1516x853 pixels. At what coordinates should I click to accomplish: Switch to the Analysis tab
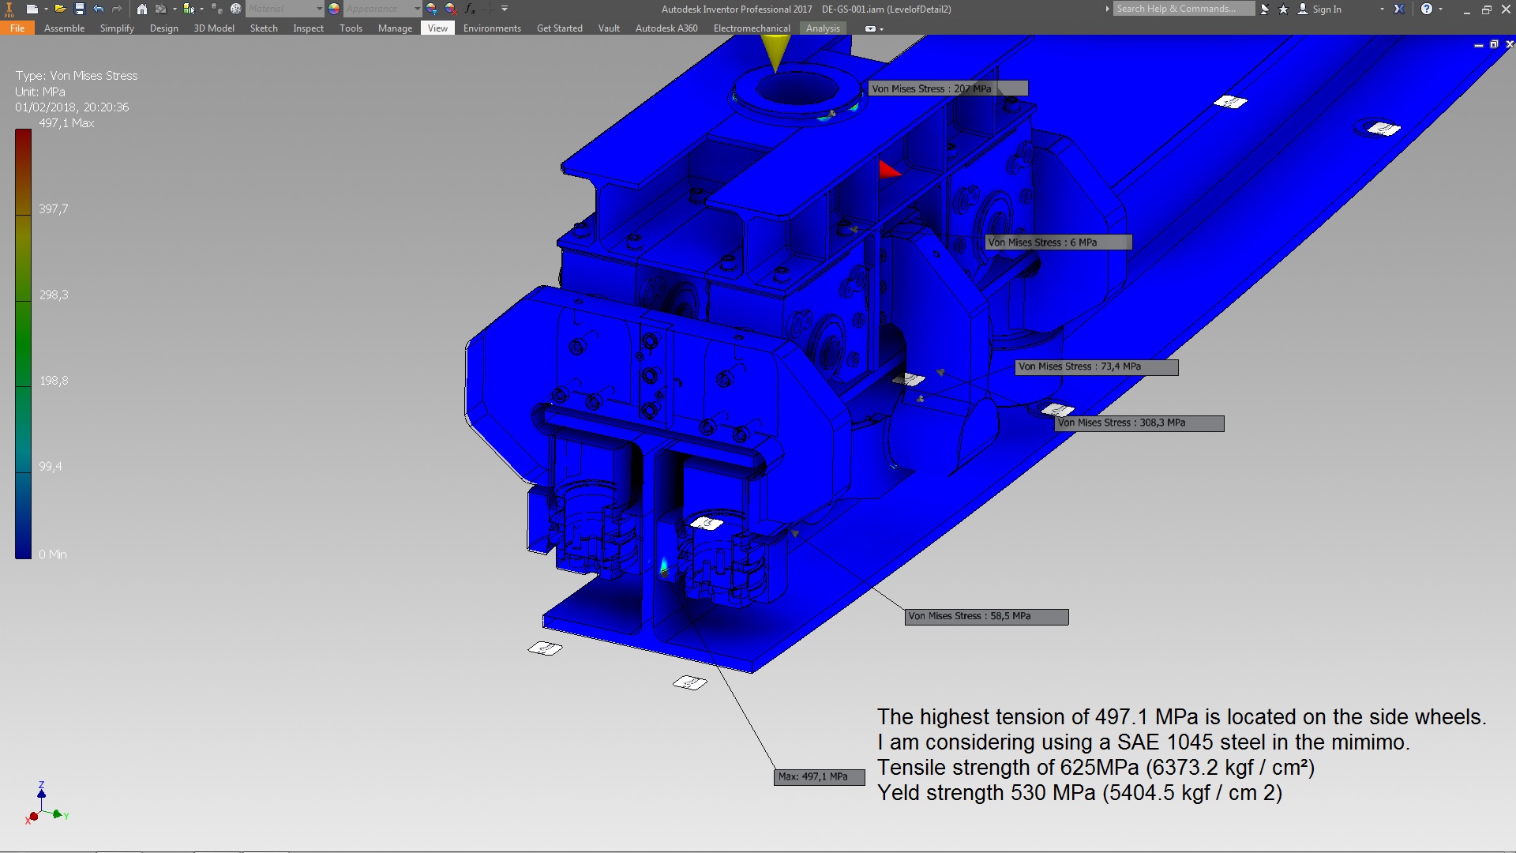click(x=822, y=28)
